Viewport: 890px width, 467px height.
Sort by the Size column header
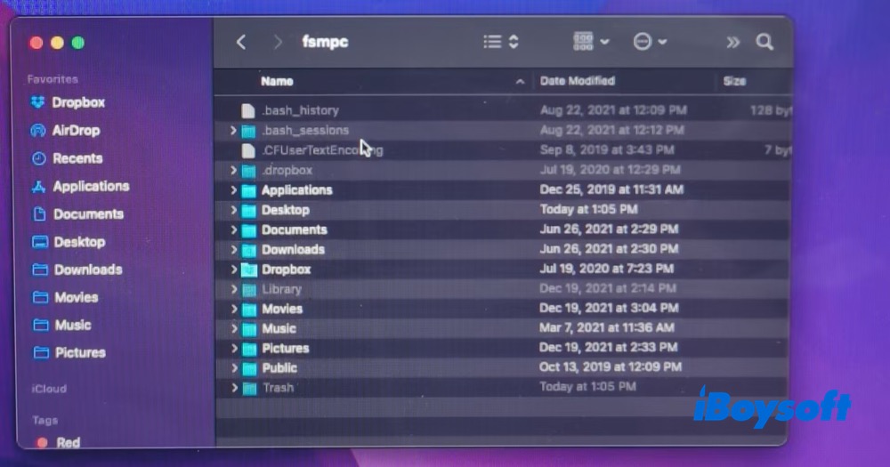[734, 81]
